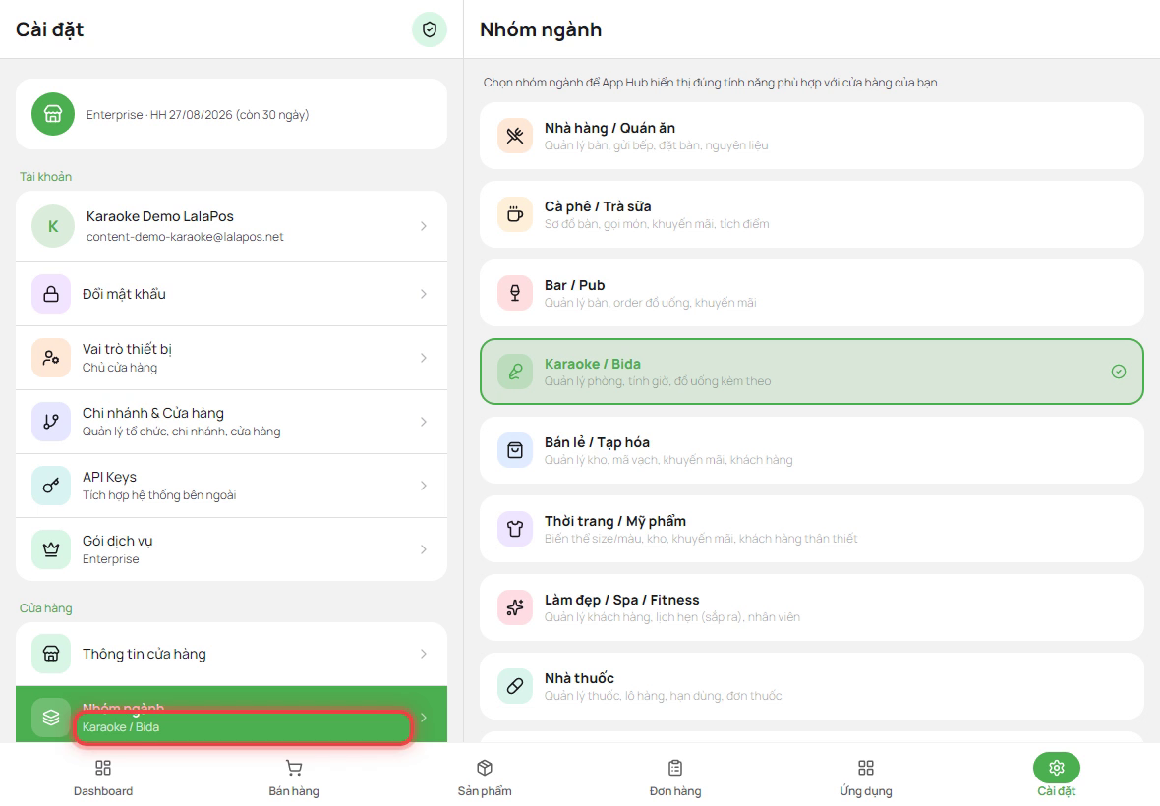Switch to Đơn hàng tab label
The height and width of the screenshot is (806, 1160).
point(675,791)
